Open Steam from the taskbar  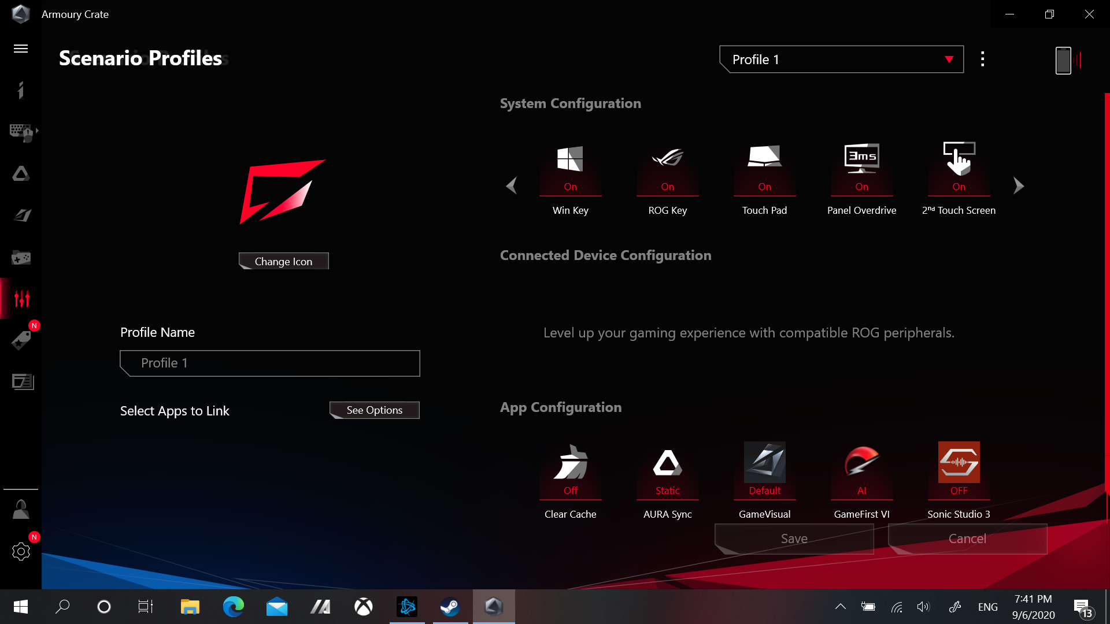450,607
